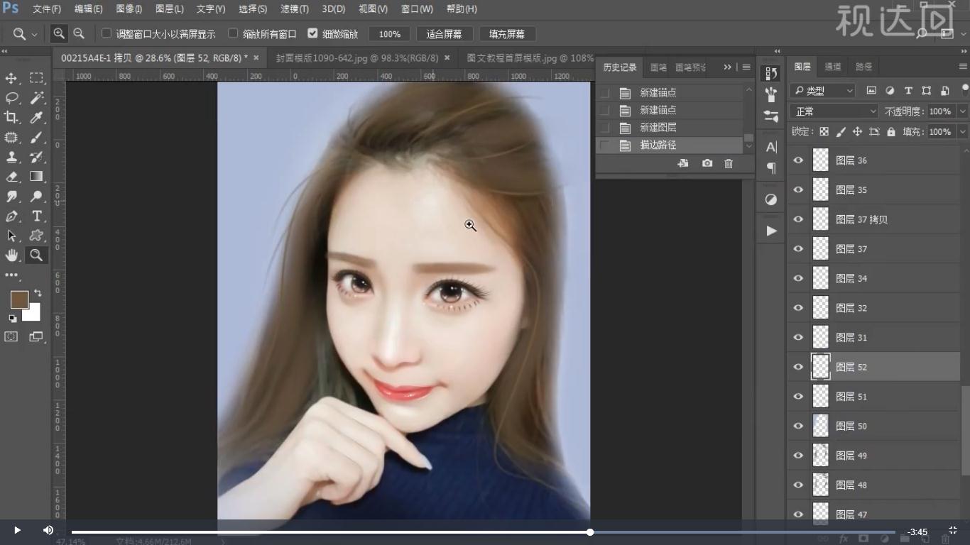The width and height of the screenshot is (970, 545).
Task: Select the Path Selection arrow tool
Action: tap(11, 236)
